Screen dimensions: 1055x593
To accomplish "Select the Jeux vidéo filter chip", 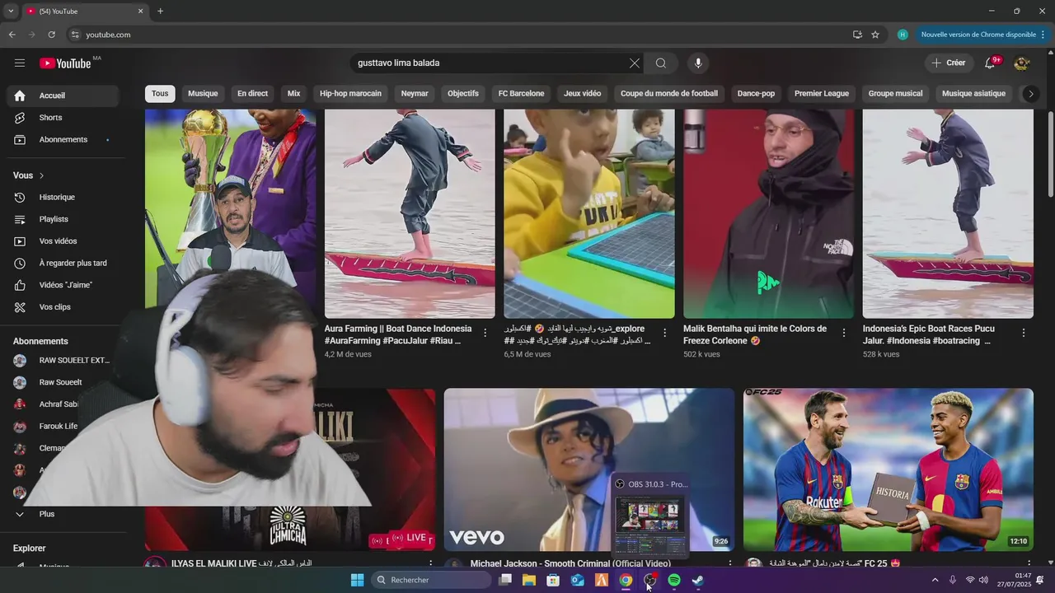I will [x=582, y=94].
